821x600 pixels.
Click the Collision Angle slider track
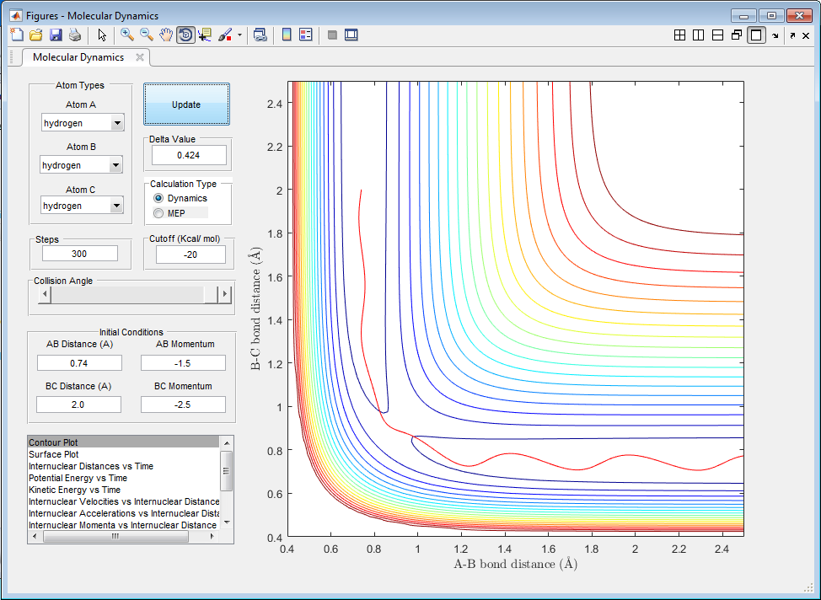pyautogui.click(x=126, y=294)
